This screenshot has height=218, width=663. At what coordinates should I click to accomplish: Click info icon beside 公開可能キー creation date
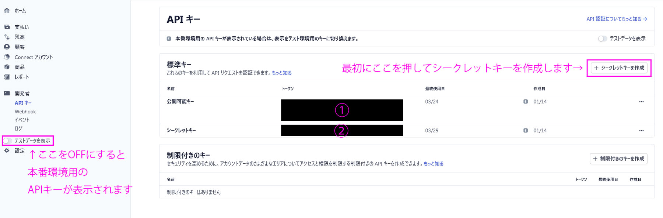526,102
